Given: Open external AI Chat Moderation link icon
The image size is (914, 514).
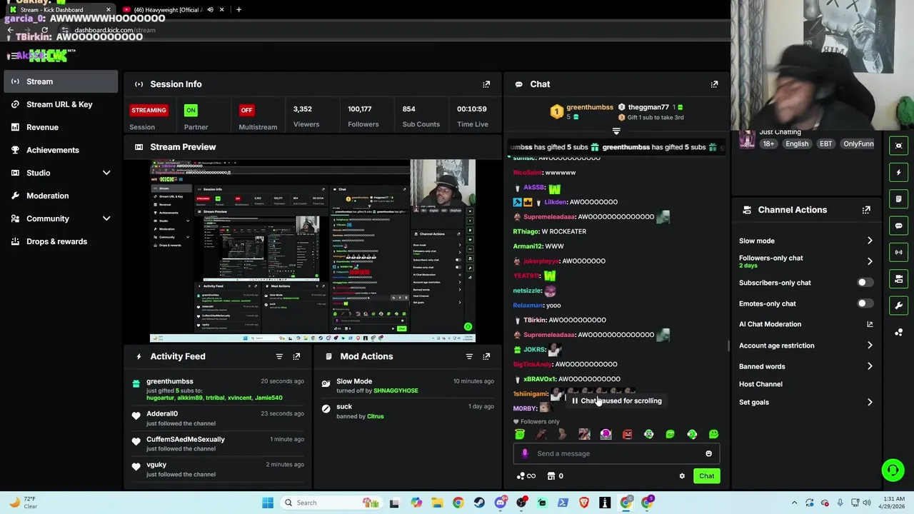Looking at the screenshot, I should [x=870, y=324].
